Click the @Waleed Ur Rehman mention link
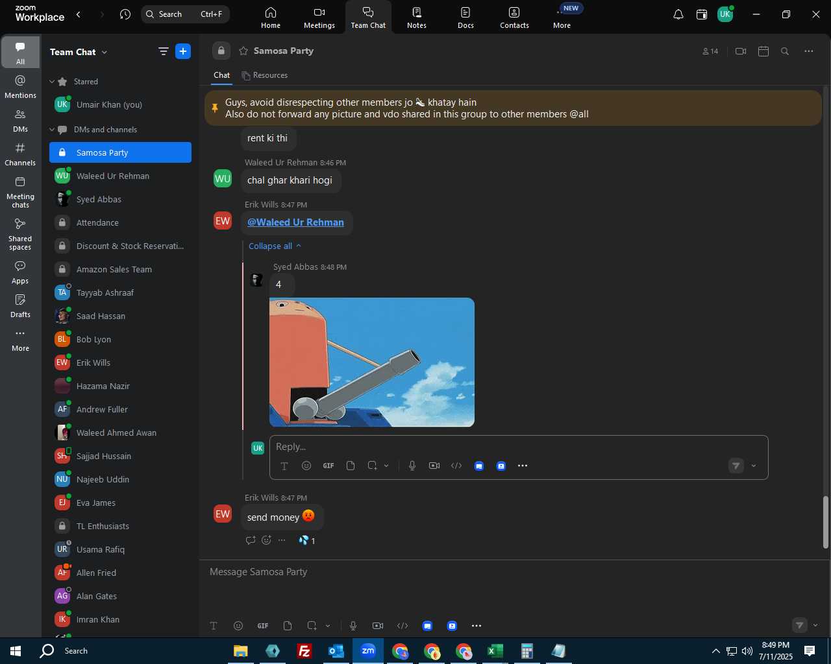The height and width of the screenshot is (664, 831). [295, 222]
